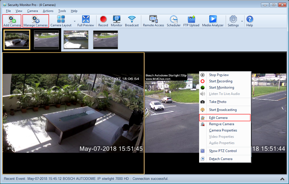Open the Scheduler clock icon
Viewport: 289px width, 184px height.
pyautogui.click(x=173, y=21)
